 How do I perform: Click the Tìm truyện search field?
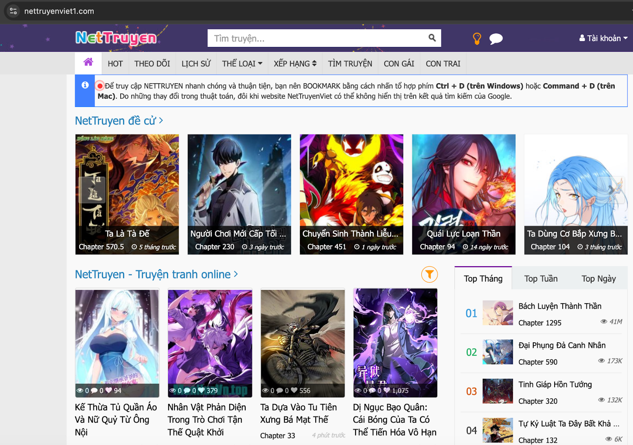(x=316, y=38)
